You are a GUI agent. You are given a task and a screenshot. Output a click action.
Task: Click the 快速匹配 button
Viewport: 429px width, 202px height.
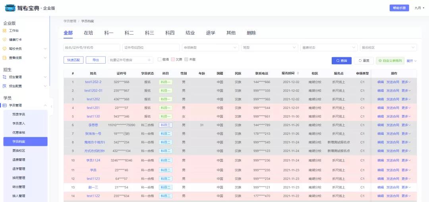(73, 60)
